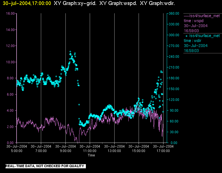Click the real-time data quality notice
Screen dimensions: 222x173
pyautogui.click(x=46, y=166)
